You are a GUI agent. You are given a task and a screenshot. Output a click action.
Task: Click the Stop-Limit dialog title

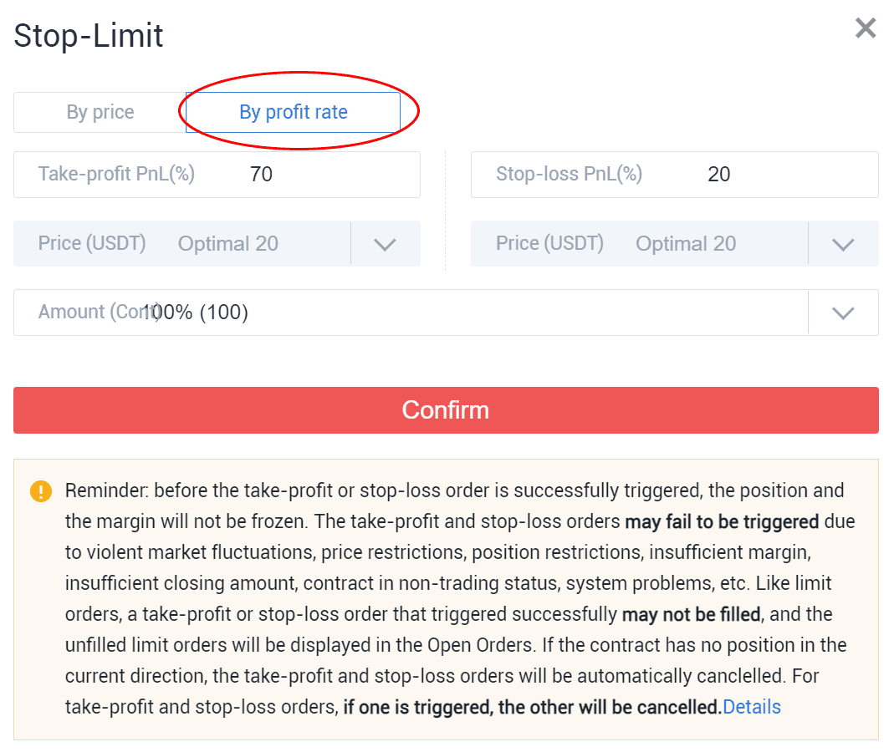[89, 35]
